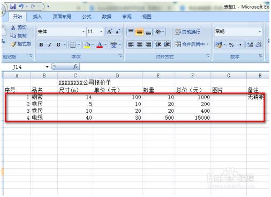271x197 pixels.
Task: Click the increase font size icon
Action: coord(109,32)
